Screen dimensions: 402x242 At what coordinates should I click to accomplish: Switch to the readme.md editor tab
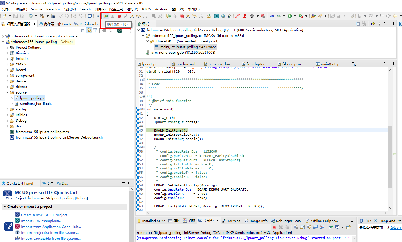click(x=183, y=64)
